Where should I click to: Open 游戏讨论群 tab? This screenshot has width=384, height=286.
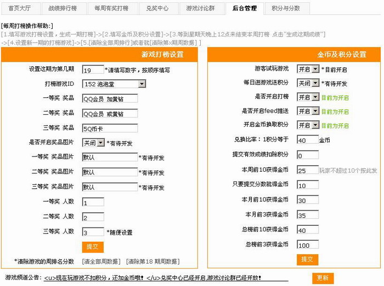(x=201, y=9)
